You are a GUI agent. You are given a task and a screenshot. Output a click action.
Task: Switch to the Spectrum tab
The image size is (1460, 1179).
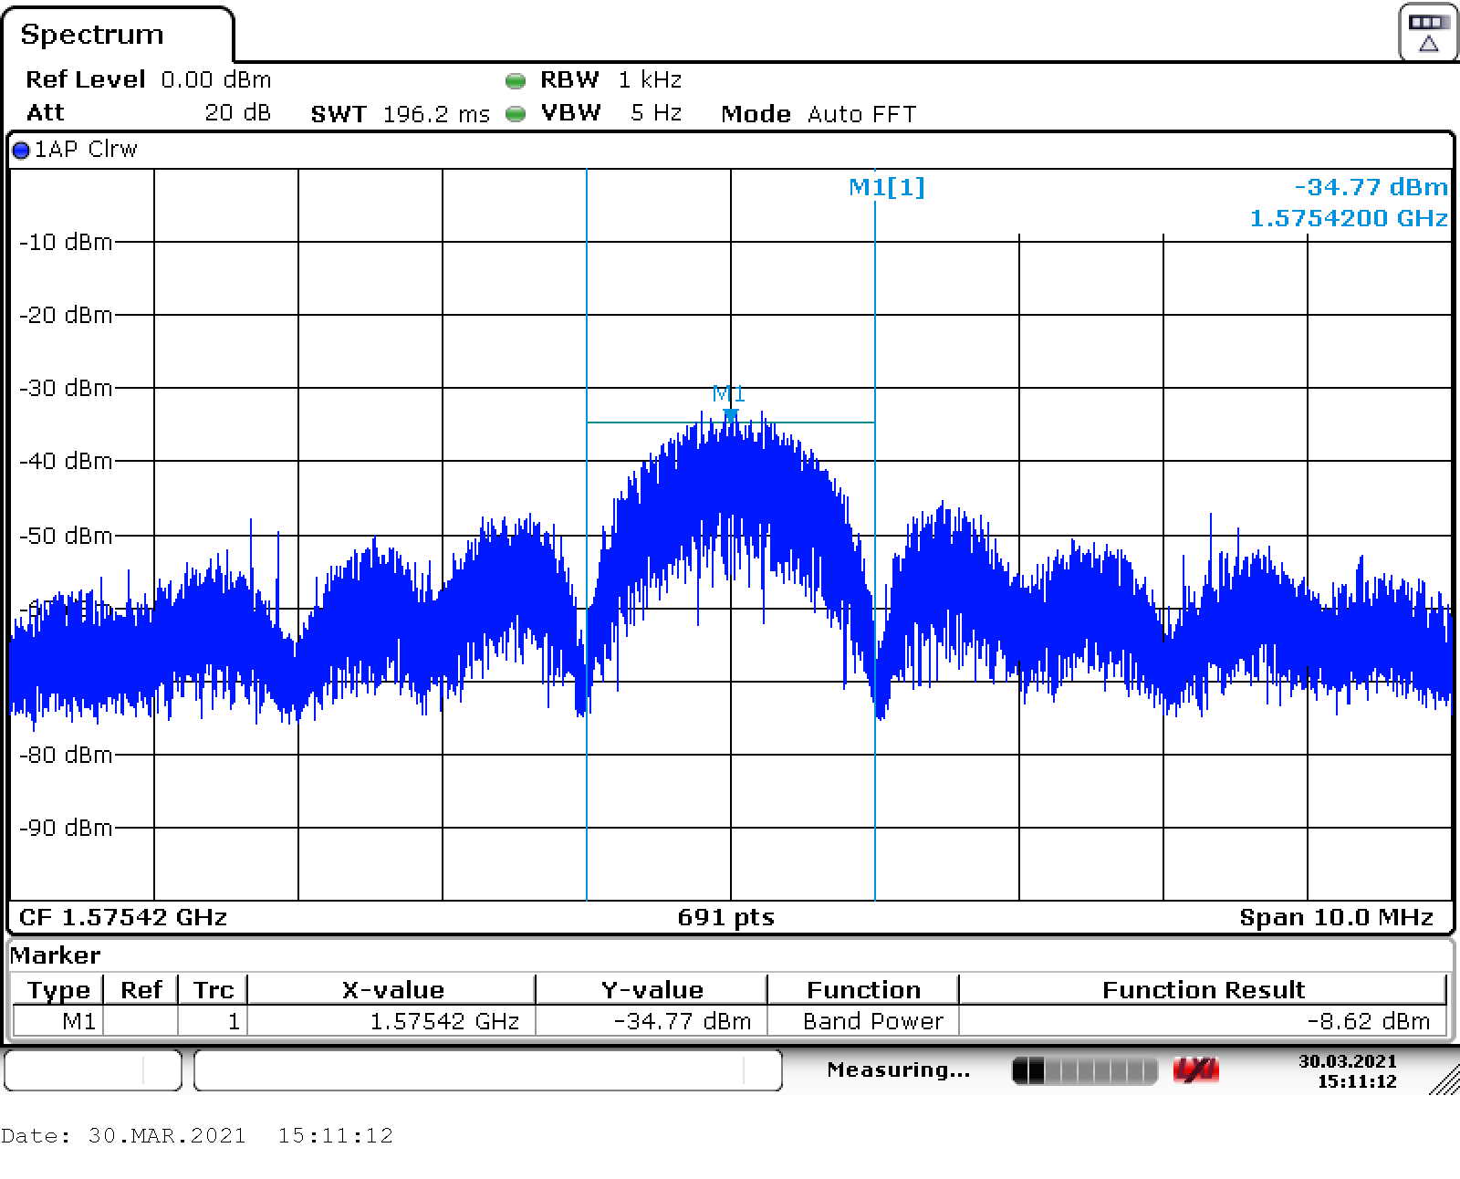click(x=92, y=35)
